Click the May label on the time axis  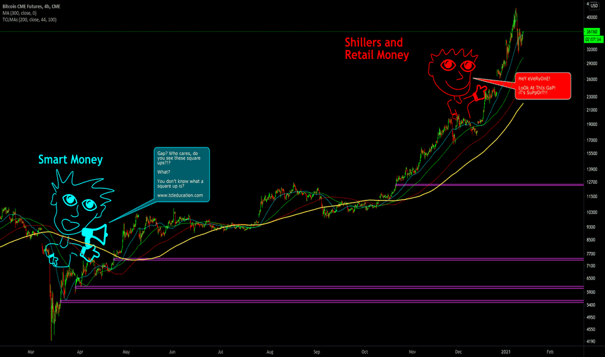click(x=126, y=352)
